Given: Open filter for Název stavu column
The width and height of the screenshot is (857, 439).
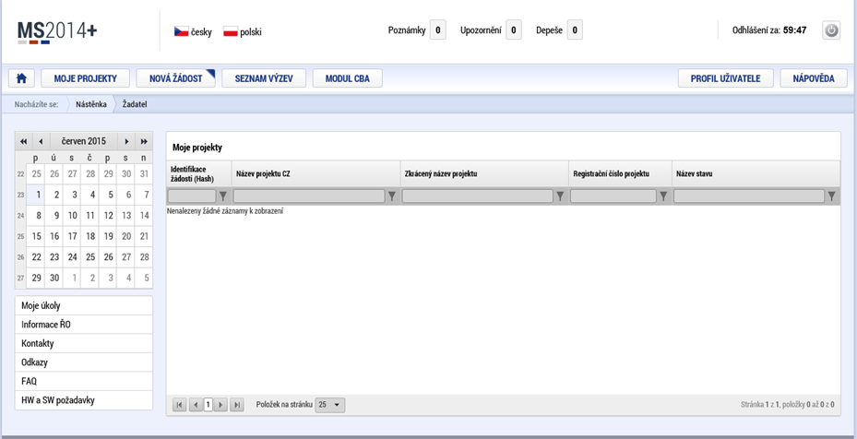Looking at the screenshot, I should (832, 196).
